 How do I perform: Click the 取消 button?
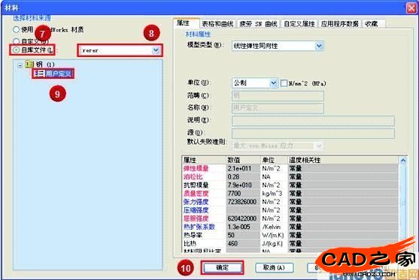pyautogui.click(x=274, y=267)
